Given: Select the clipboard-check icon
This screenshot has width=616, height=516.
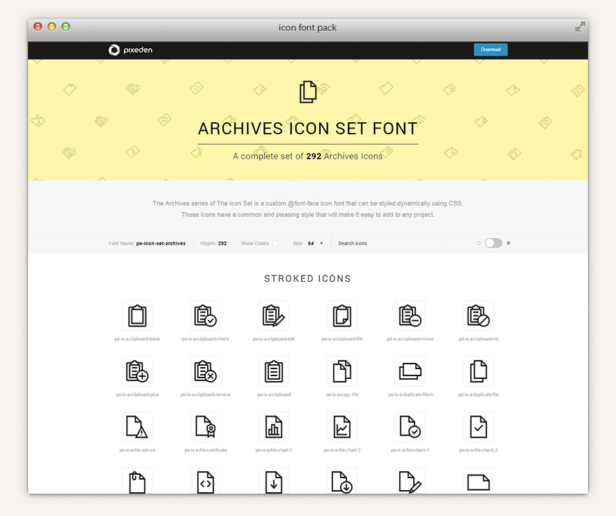Looking at the screenshot, I should pyautogui.click(x=206, y=315).
